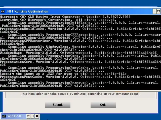Click the Quit button in the installer
The height and width of the screenshot is (120, 161).
tap(103, 105)
